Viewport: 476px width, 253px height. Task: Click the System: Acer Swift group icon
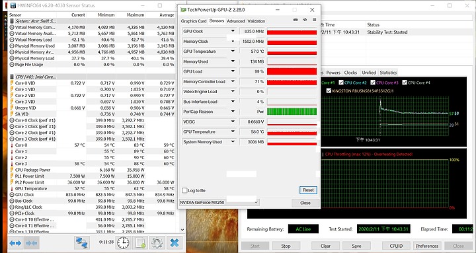click(x=12, y=21)
